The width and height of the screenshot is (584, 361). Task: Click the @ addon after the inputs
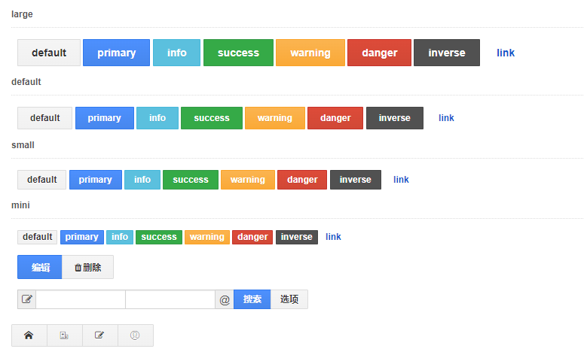[x=225, y=299]
